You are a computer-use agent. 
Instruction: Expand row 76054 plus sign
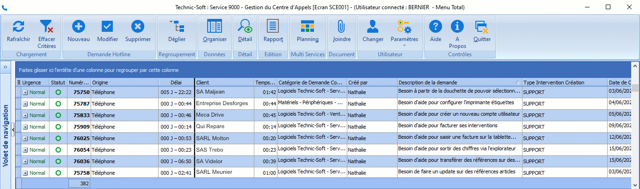(x=25, y=150)
